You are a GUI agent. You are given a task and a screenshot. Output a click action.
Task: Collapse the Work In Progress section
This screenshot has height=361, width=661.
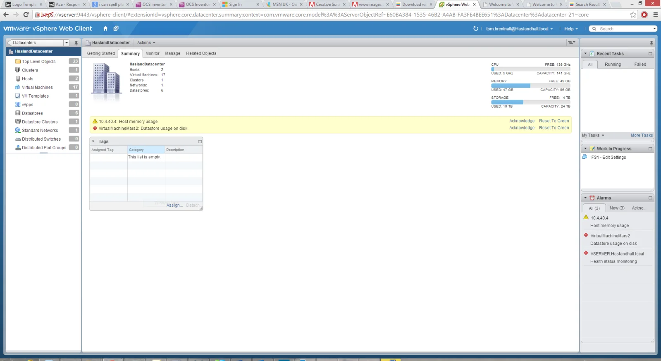pyautogui.click(x=585, y=148)
